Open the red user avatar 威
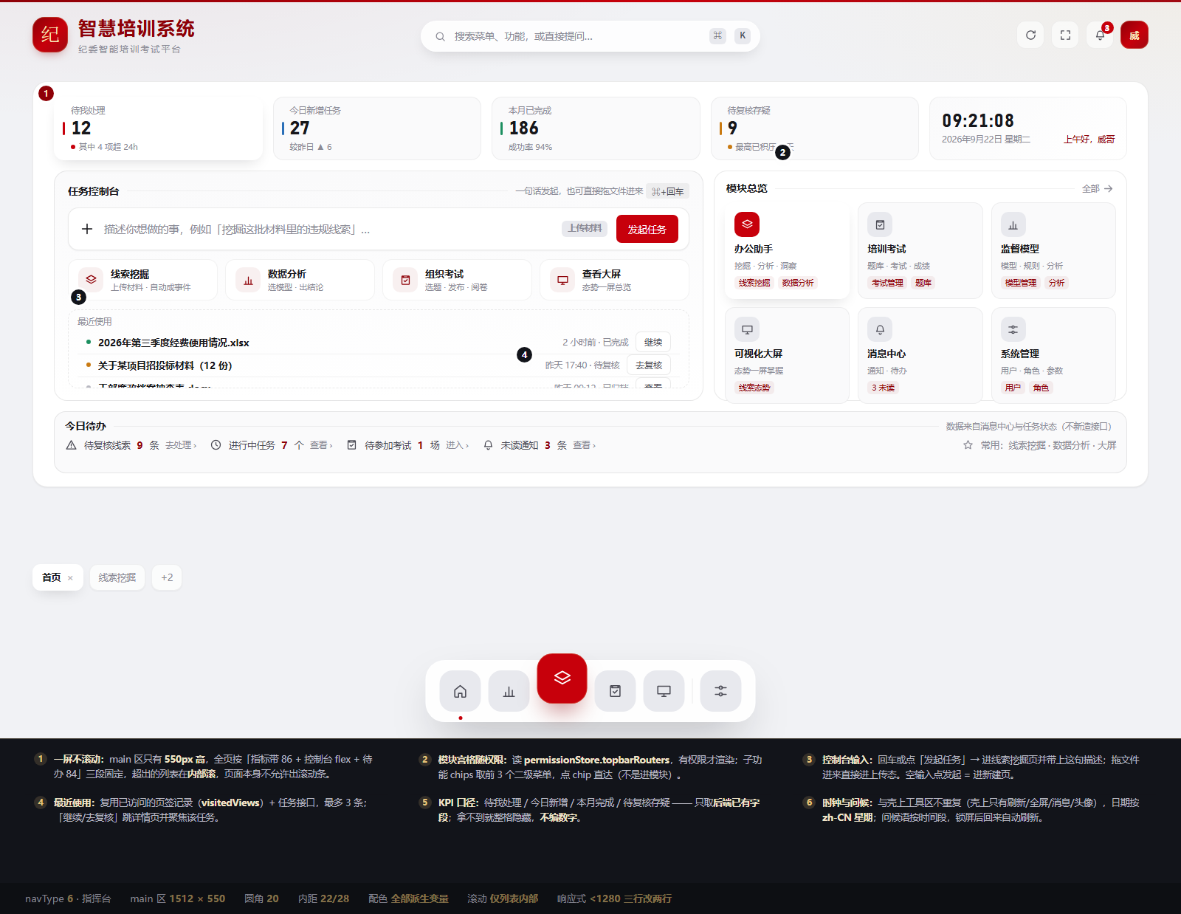Viewport: 1181px width, 914px height. (x=1134, y=35)
